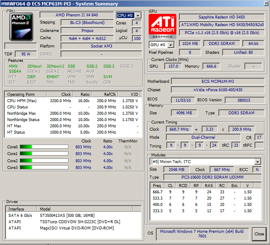Select the AMD Phenom II X4 840 field
Image resolution: width=270 pixels, height=245 pixels.
click(x=77, y=15)
